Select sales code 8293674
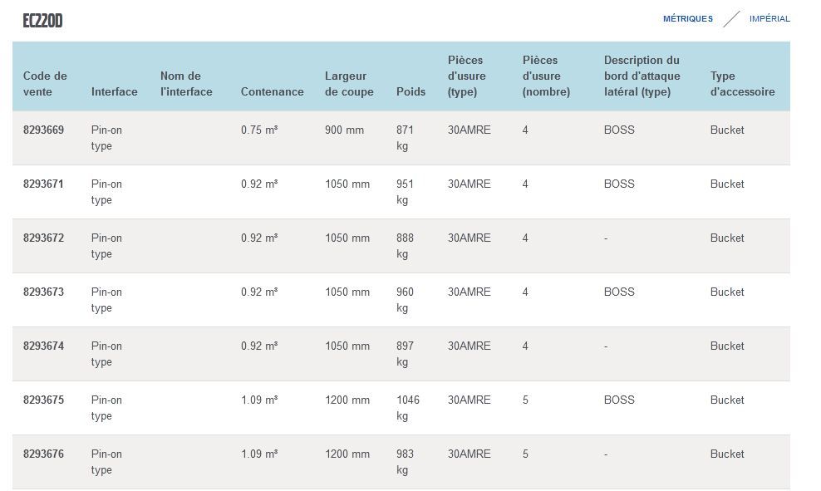This screenshot has width=821, height=491. click(43, 346)
